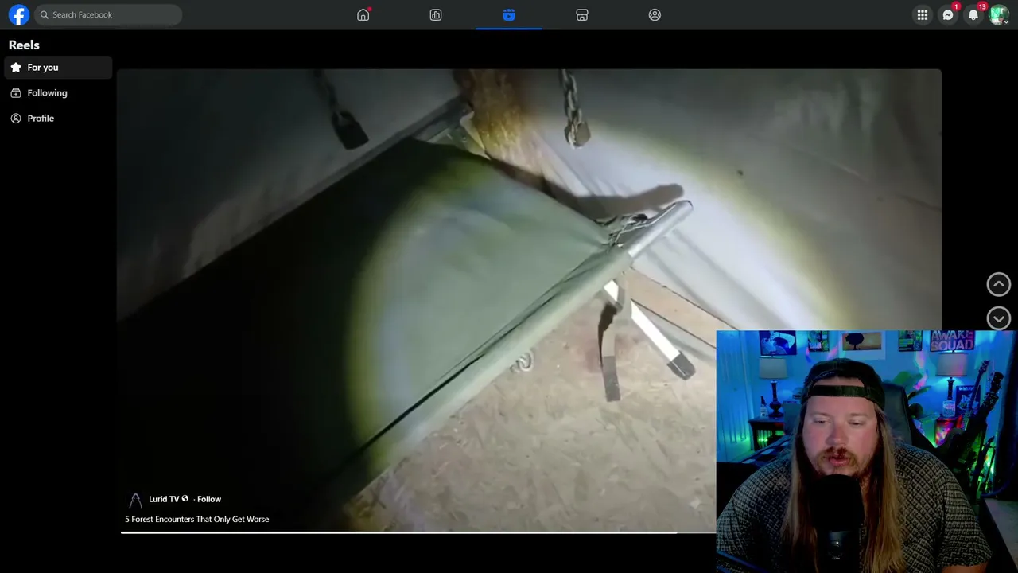The width and height of the screenshot is (1018, 573).
Task: Follow Lurid TV
Action: click(209, 499)
